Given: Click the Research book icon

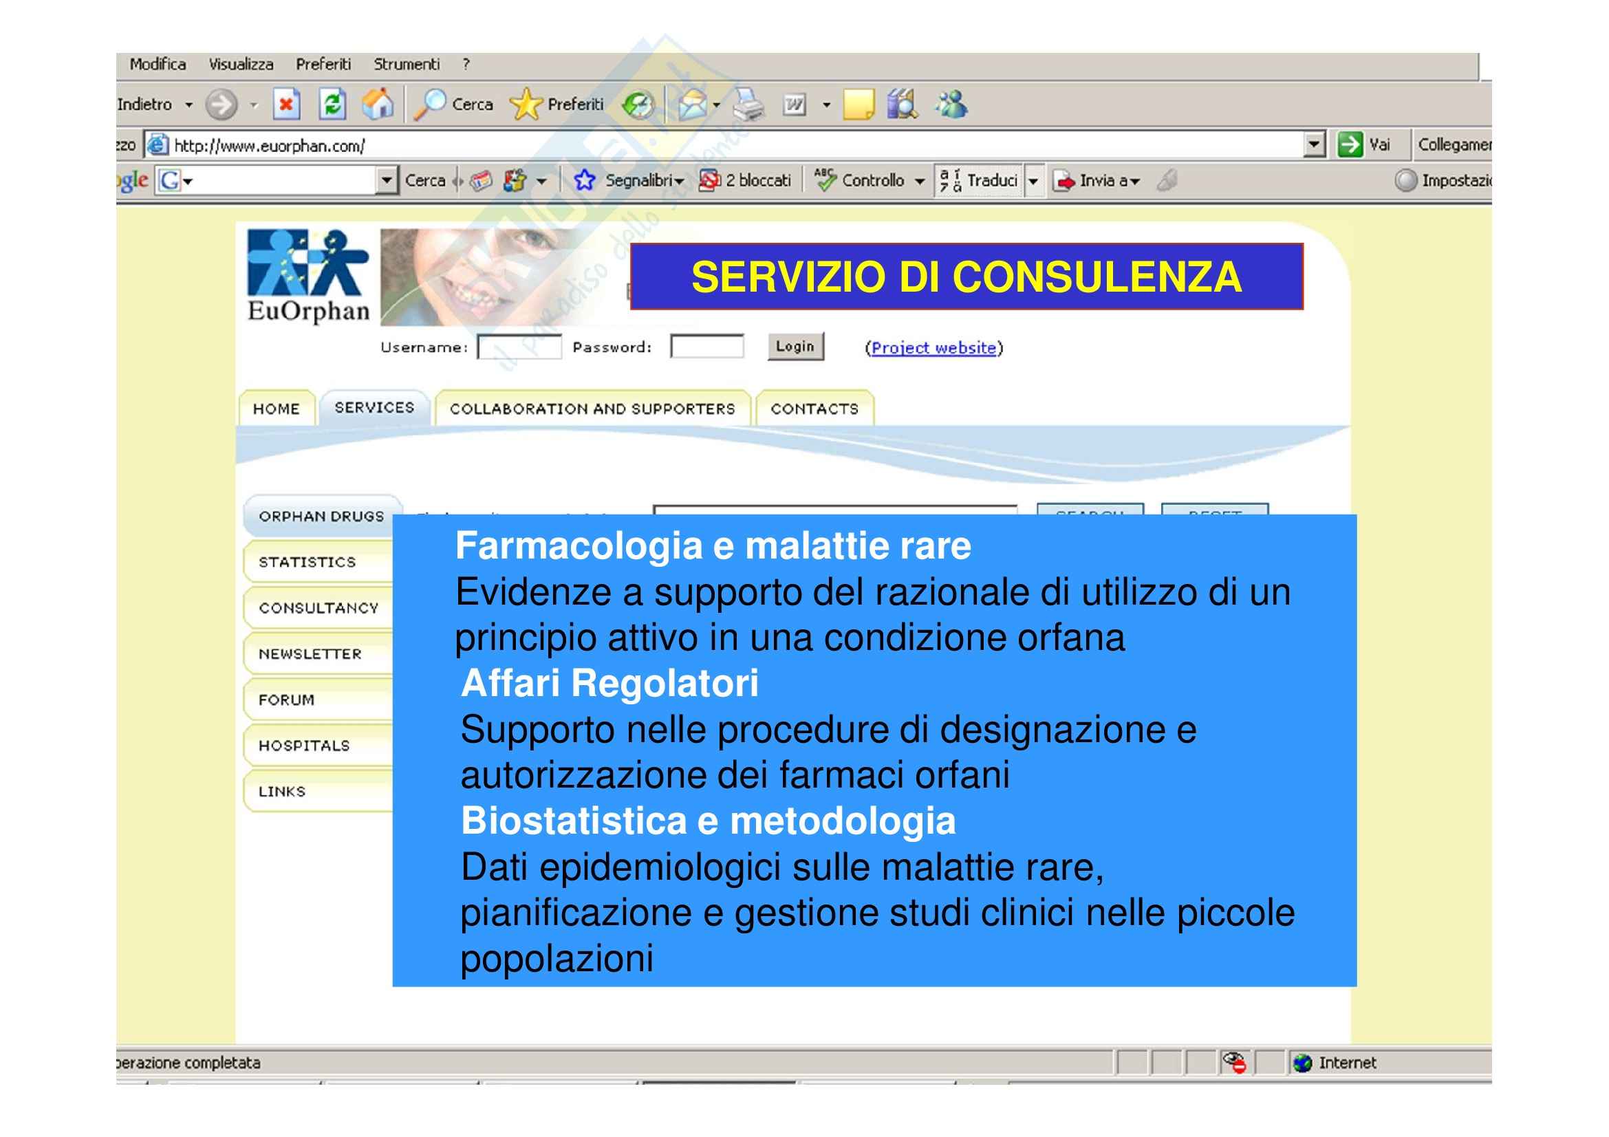Looking at the screenshot, I should click(x=902, y=105).
